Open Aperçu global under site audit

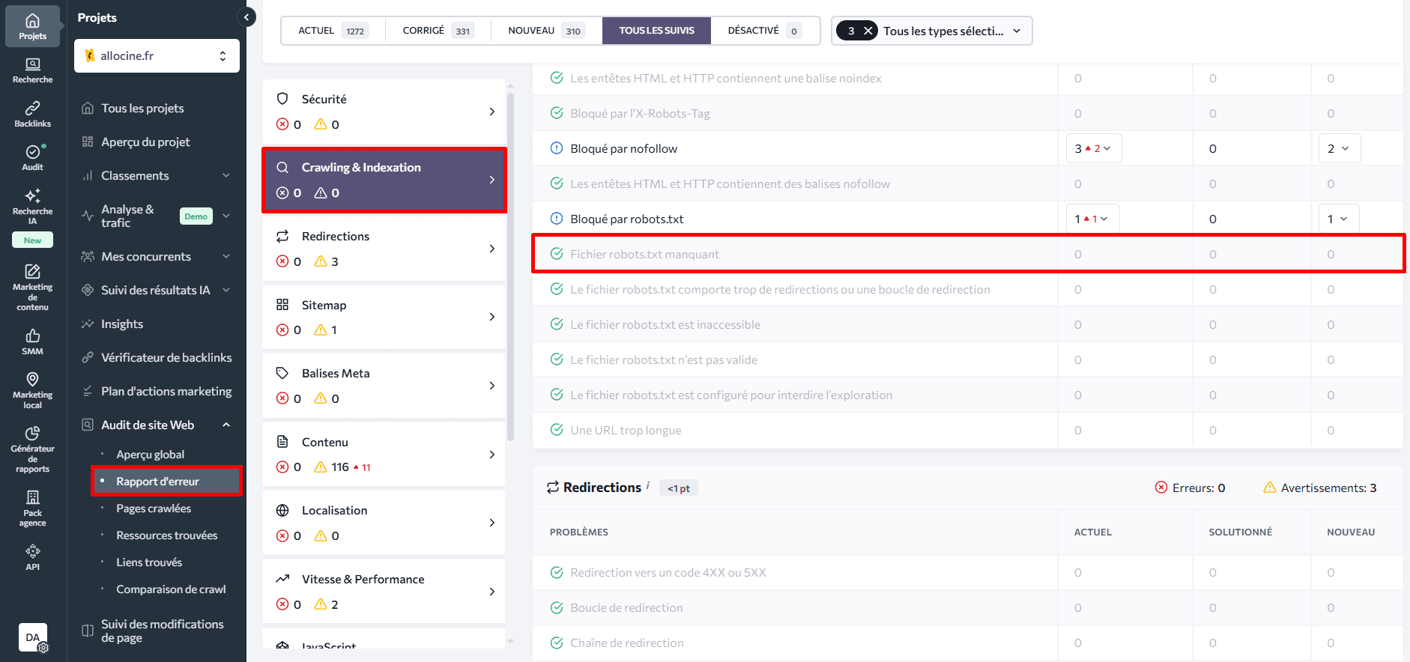pyautogui.click(x=151, y=455)
